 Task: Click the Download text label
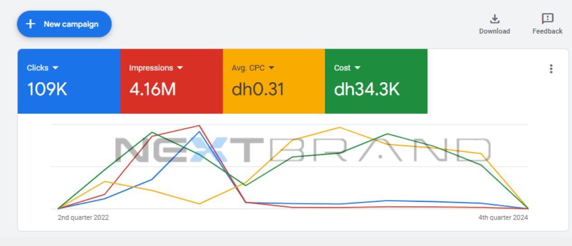495,31
